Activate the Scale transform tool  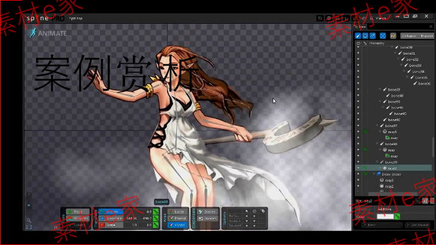coord(111,225)
